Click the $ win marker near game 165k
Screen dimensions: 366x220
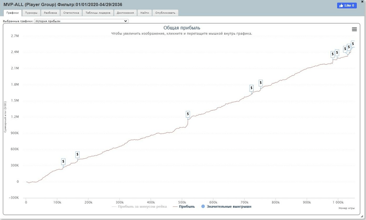(x=77, y=154)
